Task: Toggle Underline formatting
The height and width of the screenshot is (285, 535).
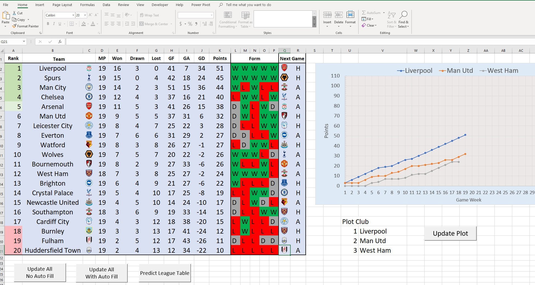Action: point(60,24)
